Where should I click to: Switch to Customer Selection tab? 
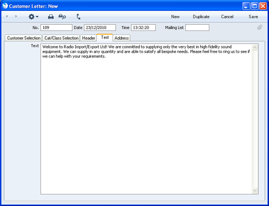[24, 38]
